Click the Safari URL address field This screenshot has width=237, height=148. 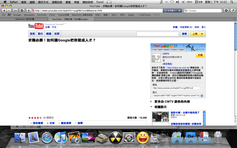[97, 11]
